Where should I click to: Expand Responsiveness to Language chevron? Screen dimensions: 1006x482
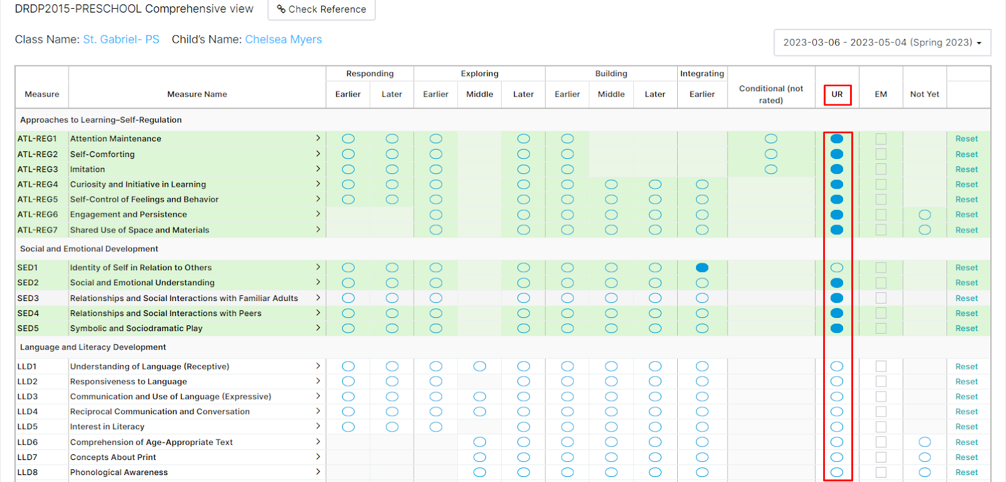pyautogui.click(x=318, y=381)
